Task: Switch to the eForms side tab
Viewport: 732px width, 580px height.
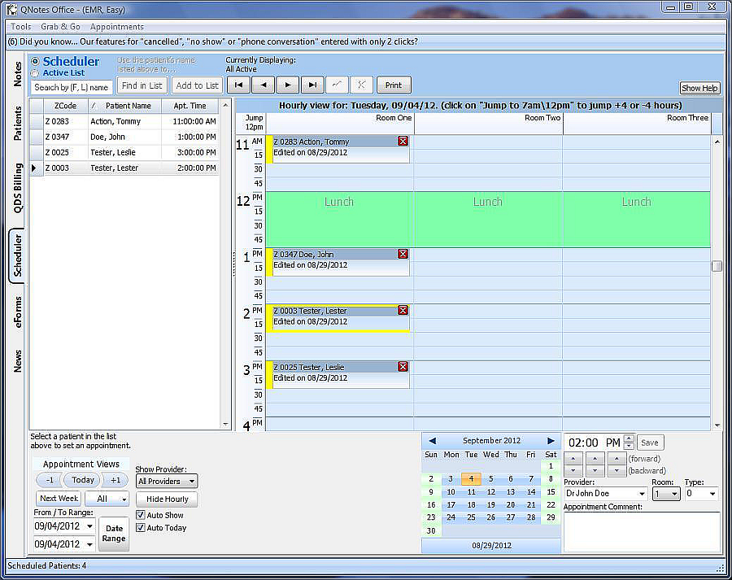Action: [x=17, y=312]
